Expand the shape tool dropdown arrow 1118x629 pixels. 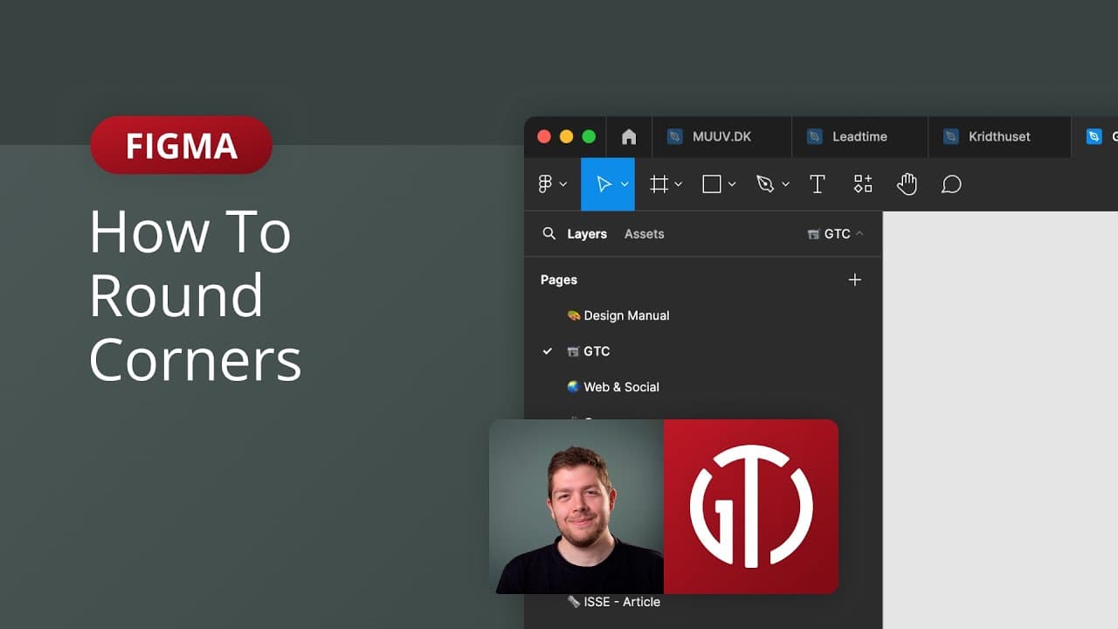[x=732, y=184]
